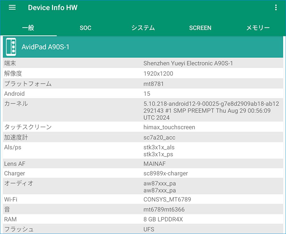Screen dimensions: 286x234
Task: Open the システム tab
Action: click(143, 28)
